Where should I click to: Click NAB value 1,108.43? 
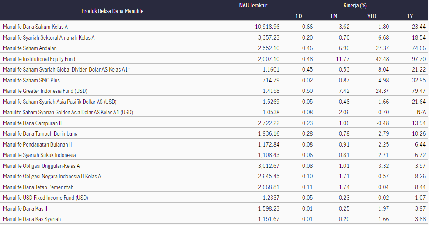coord(269,155)
